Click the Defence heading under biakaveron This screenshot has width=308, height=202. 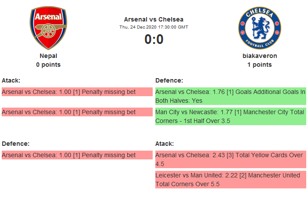[x=169, y=80]
